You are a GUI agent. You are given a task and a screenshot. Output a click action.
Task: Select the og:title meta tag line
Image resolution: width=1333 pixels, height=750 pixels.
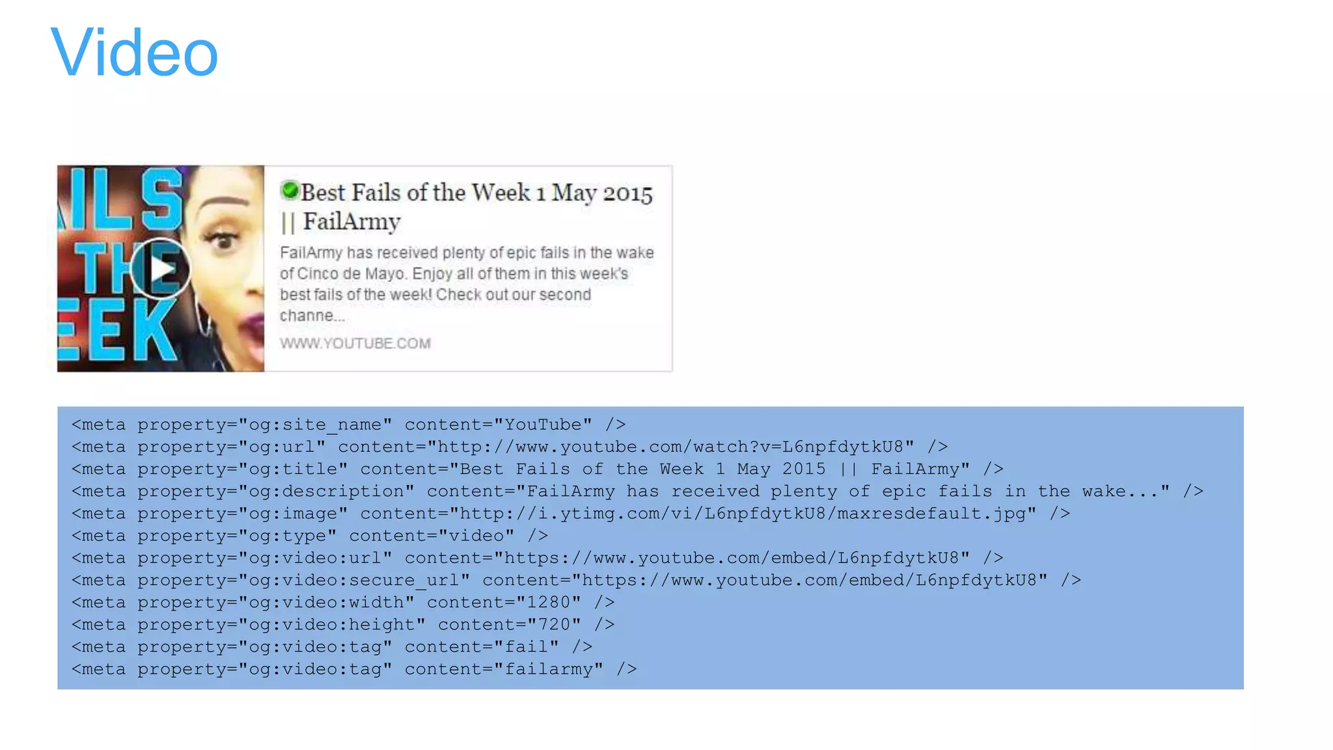(x=537, y=469)
